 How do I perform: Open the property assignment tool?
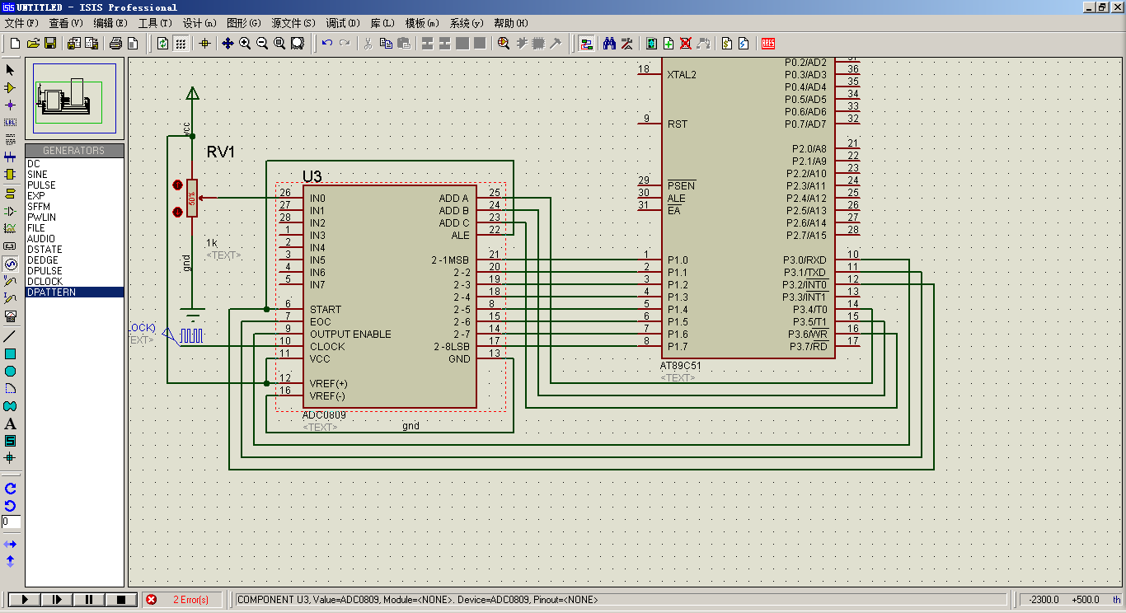coord(627,44)
